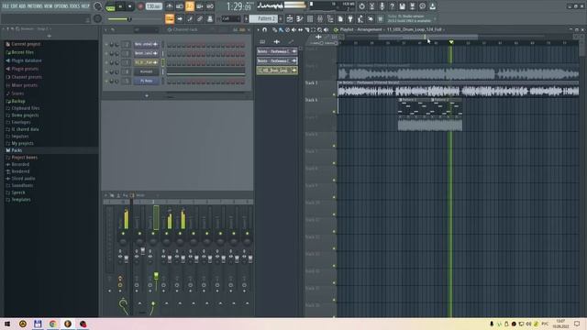Open the piano roll view icon

click(x=300, y=18)
